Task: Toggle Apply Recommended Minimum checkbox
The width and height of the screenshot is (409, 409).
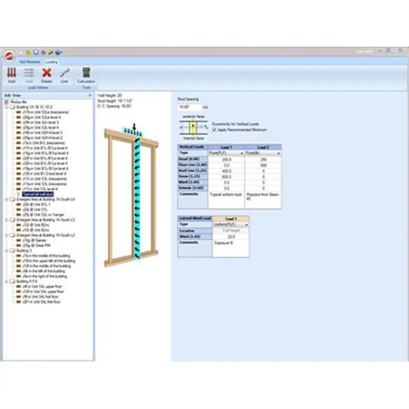Action: tap(214, 130)
